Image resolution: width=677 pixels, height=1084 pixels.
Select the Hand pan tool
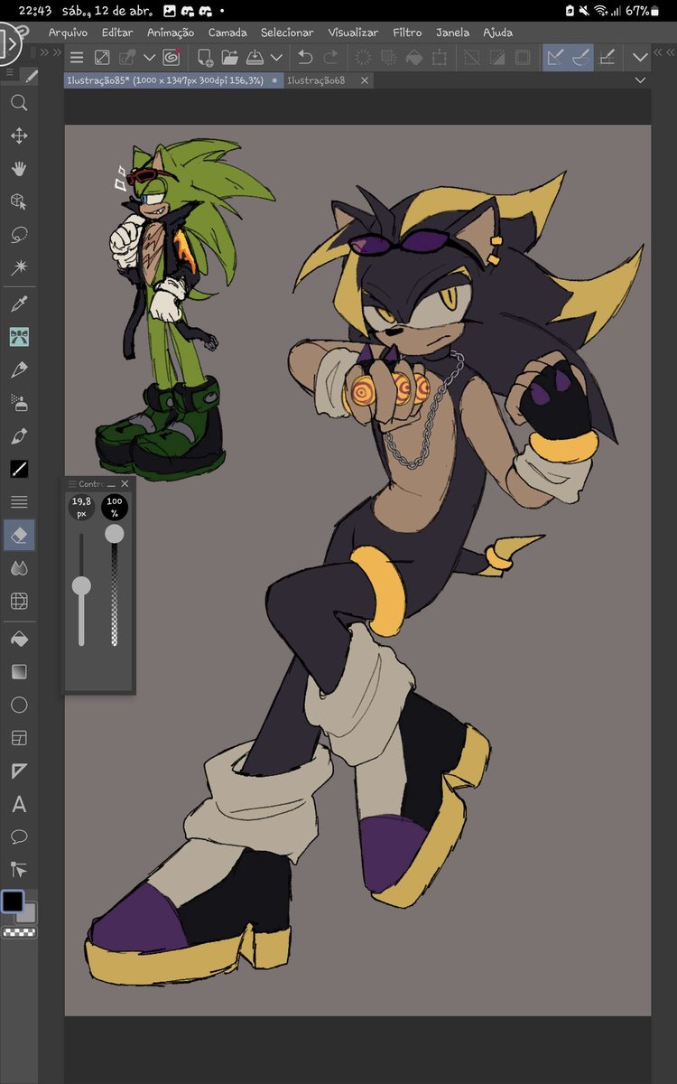18,169
